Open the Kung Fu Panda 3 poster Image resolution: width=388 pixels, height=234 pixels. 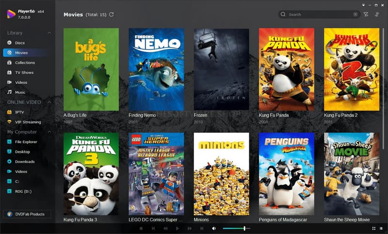click(91, 174)
